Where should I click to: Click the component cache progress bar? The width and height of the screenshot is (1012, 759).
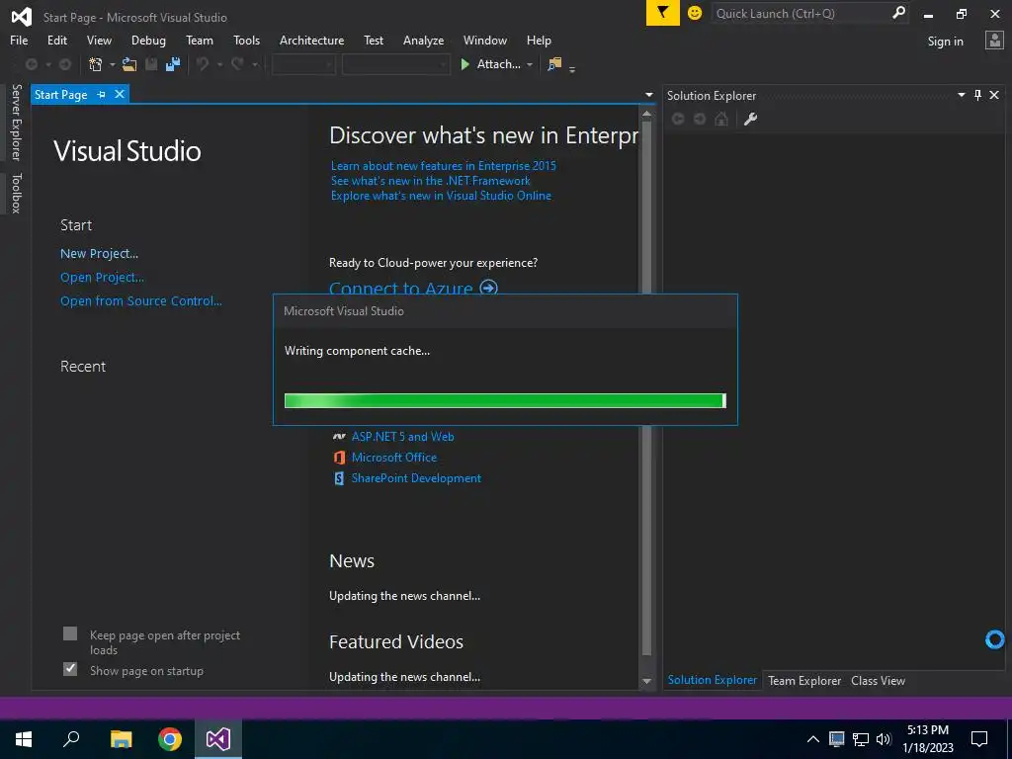505,401
